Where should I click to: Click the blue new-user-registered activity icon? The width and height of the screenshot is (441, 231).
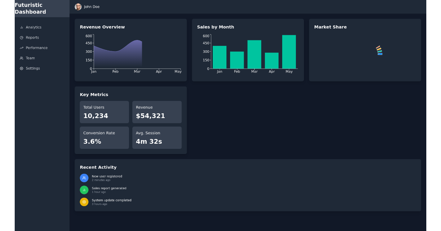coord(84,178)
